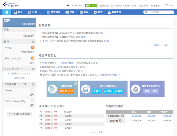Click 収入 total 1,598,906 link
This screenshot has width=177, height=136.
[x=137, y=116]
